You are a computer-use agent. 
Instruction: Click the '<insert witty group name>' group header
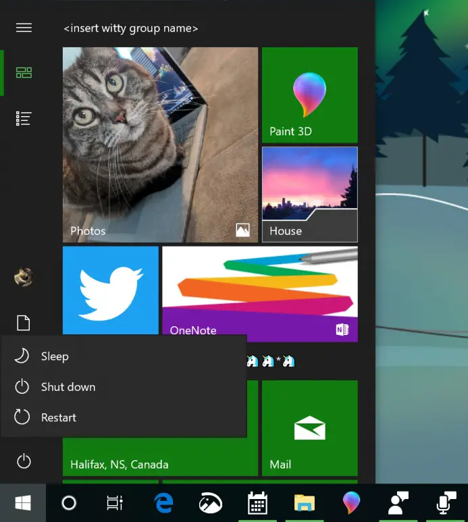coord(131,28)
